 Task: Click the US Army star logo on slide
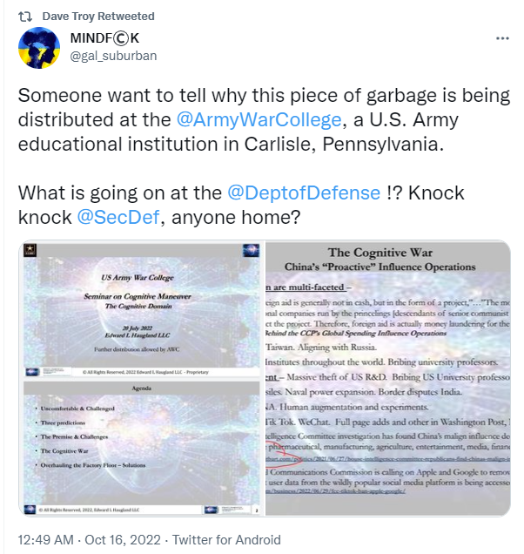point(30,250)
